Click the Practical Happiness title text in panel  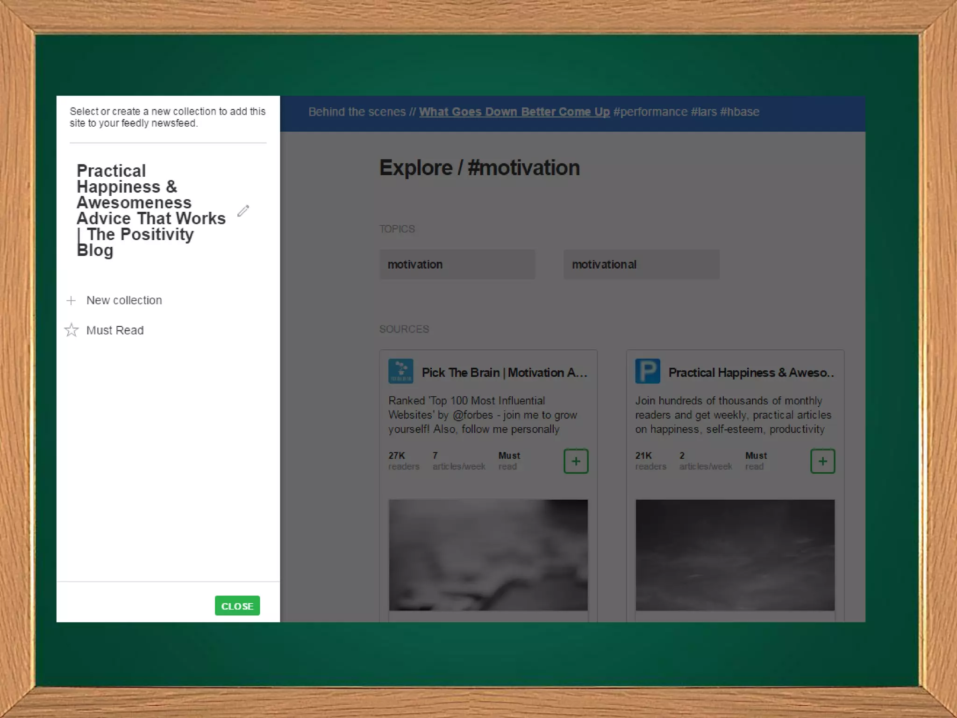pyautogui.click(x=150, y=210)
